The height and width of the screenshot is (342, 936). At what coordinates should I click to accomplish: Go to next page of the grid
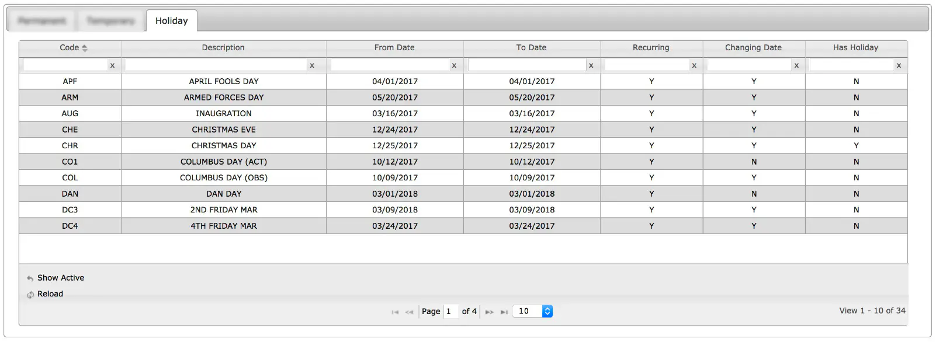[490, 312]
